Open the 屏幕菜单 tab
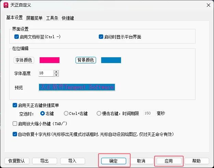The image size is (214, 168). (34, 18)
